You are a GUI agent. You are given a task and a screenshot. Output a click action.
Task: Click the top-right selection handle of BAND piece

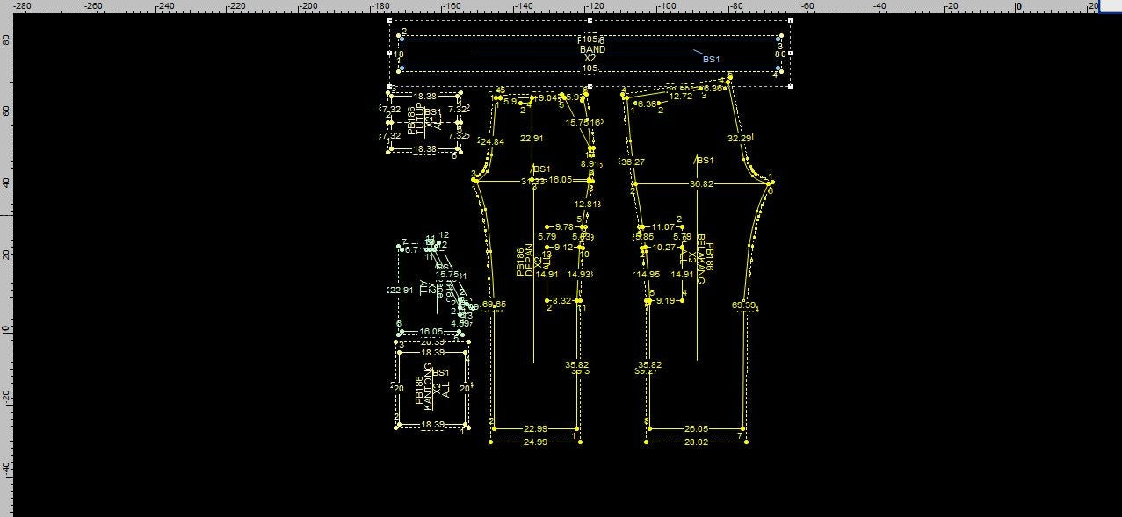(x=791, y=22)
